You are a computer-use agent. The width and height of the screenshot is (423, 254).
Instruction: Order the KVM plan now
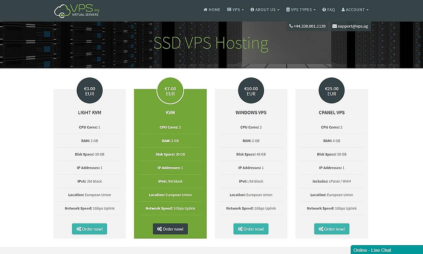[170, 229]
